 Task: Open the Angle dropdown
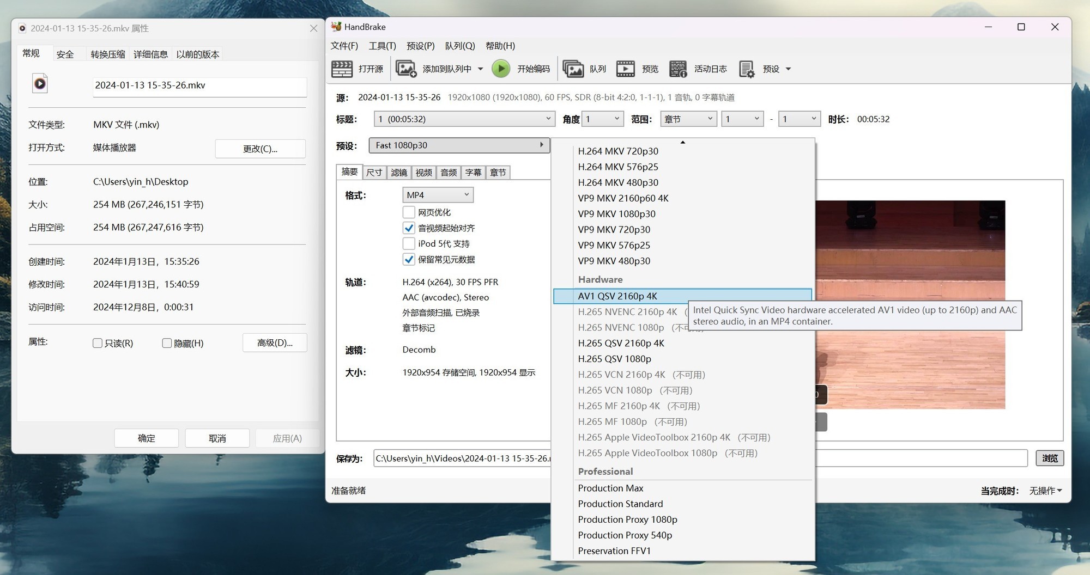pos(602,119)
